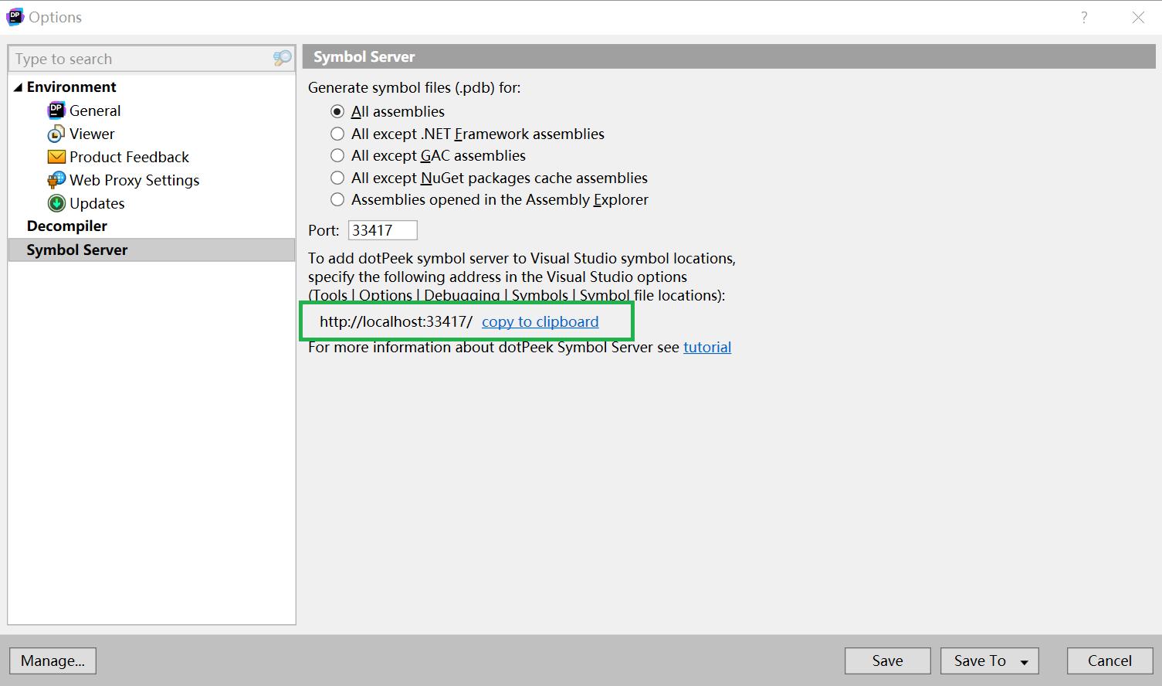Click the dotPeek General icon
Image resolution: width=1162 pixels, height=686 pixels.
56,110
